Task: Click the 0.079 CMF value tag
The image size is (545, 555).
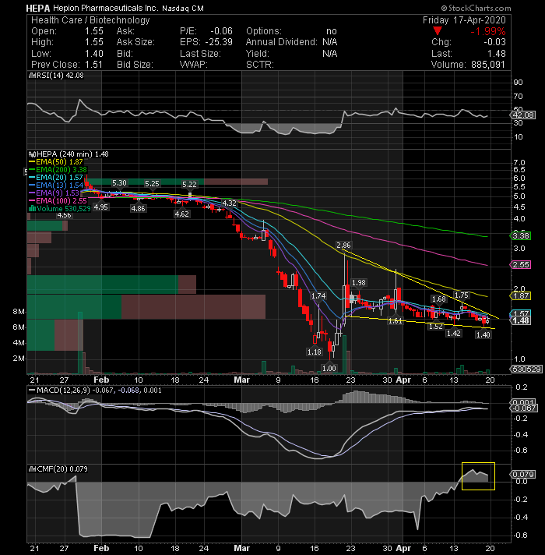Action: 522,474
